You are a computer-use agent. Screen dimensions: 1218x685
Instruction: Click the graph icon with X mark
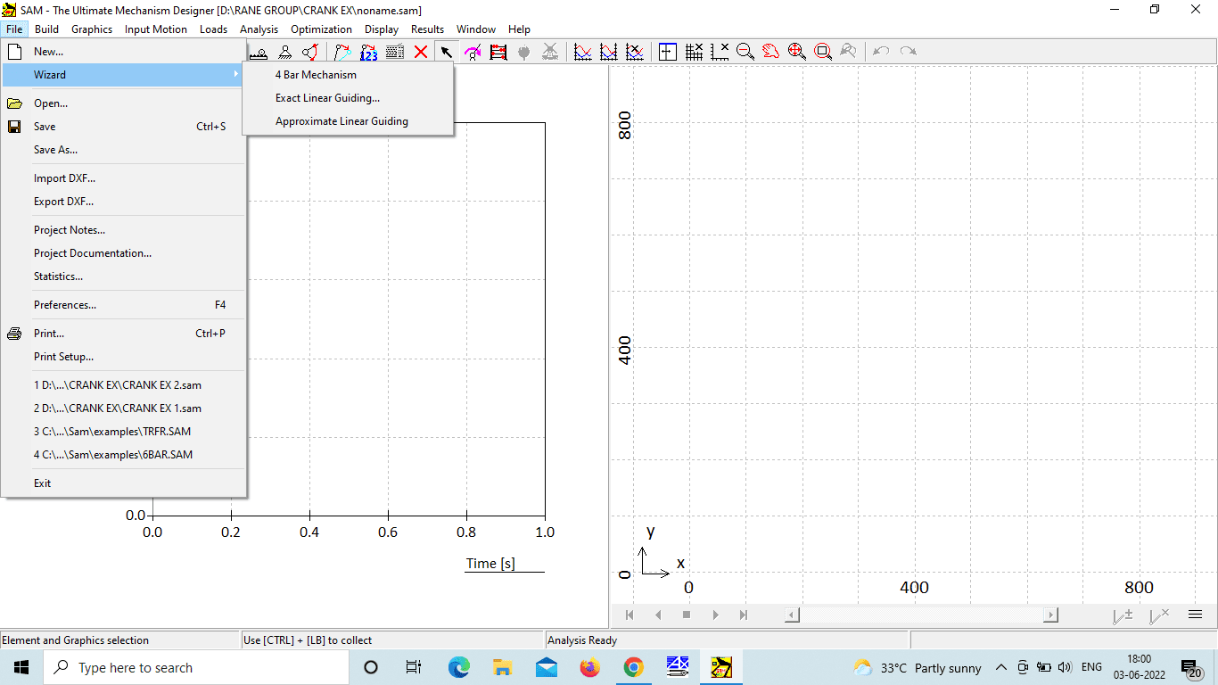[634, 52]
